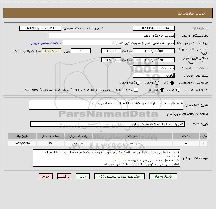Image resolution: width=216 pixels, height=209 pixels.
Task: Click the توضیحات خریدار label
Action: pos(195,158)
